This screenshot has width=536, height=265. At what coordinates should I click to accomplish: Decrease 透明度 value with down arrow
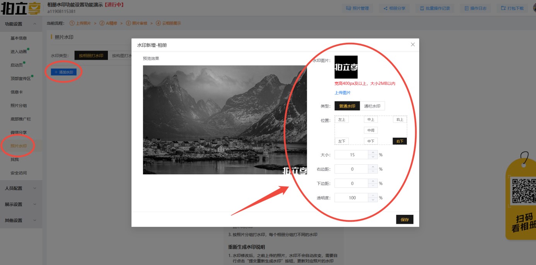[373, 200]
